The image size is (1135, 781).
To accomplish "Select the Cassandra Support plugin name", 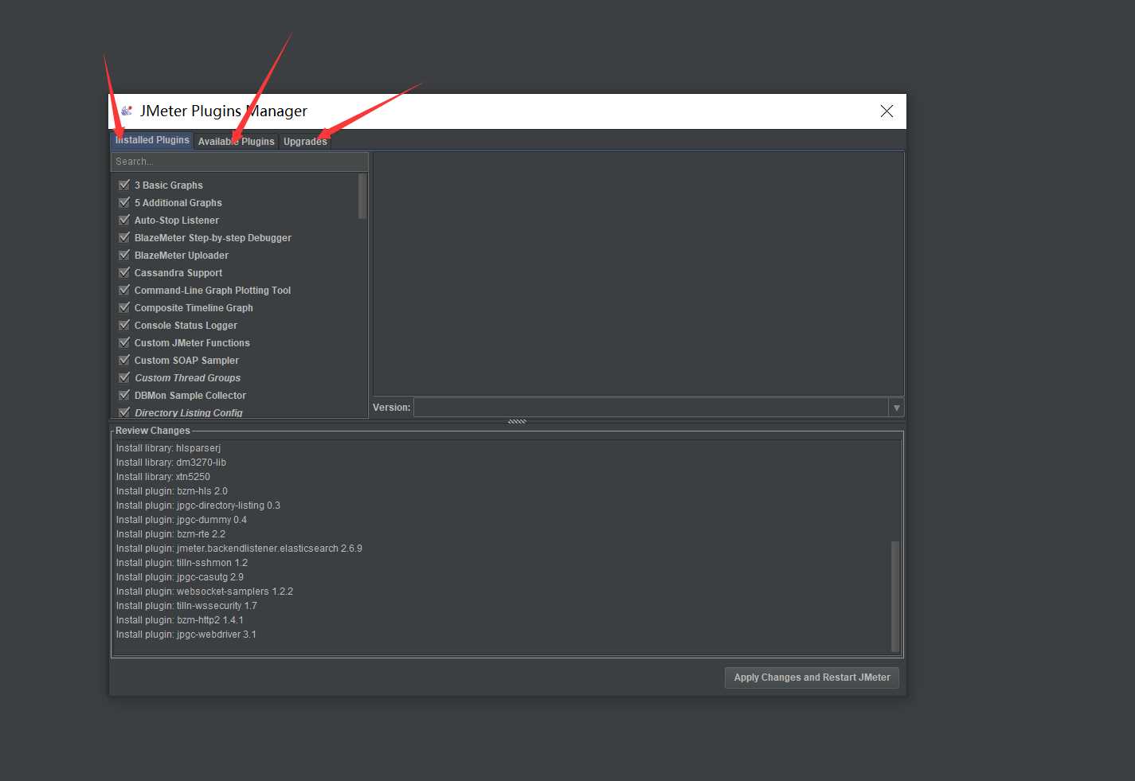I will pyautogui.click(x=178, y=273).
